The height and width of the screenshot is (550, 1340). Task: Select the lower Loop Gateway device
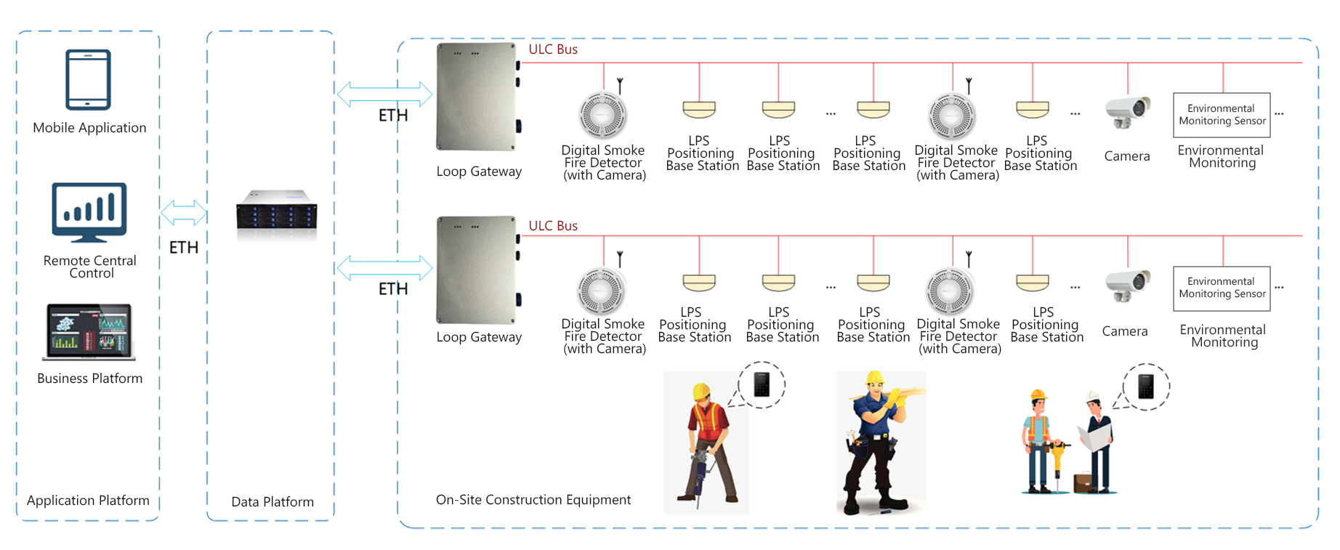point(477,270)
